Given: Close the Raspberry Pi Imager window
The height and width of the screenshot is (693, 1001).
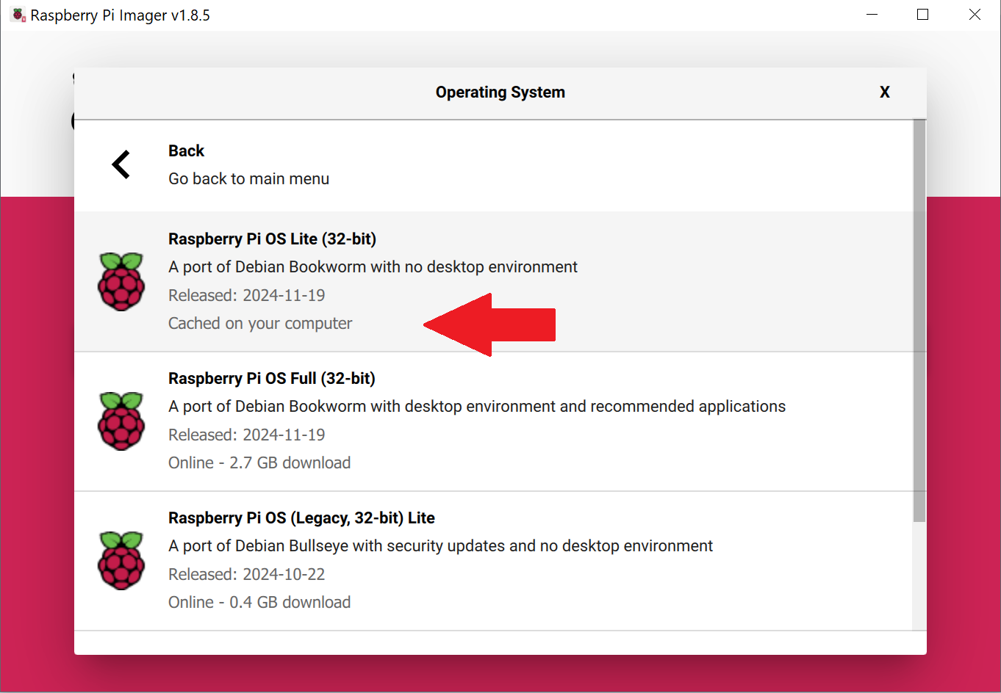Looking at the screenshot, I should point(975,15).
